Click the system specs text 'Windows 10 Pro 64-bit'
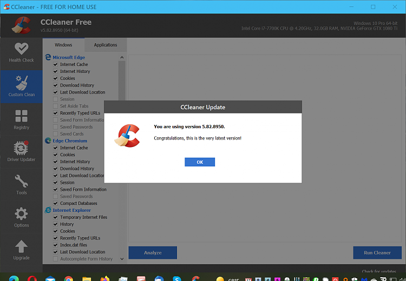Screen dimensions: 406x281 pyautogui.click(x=376, y=23)
